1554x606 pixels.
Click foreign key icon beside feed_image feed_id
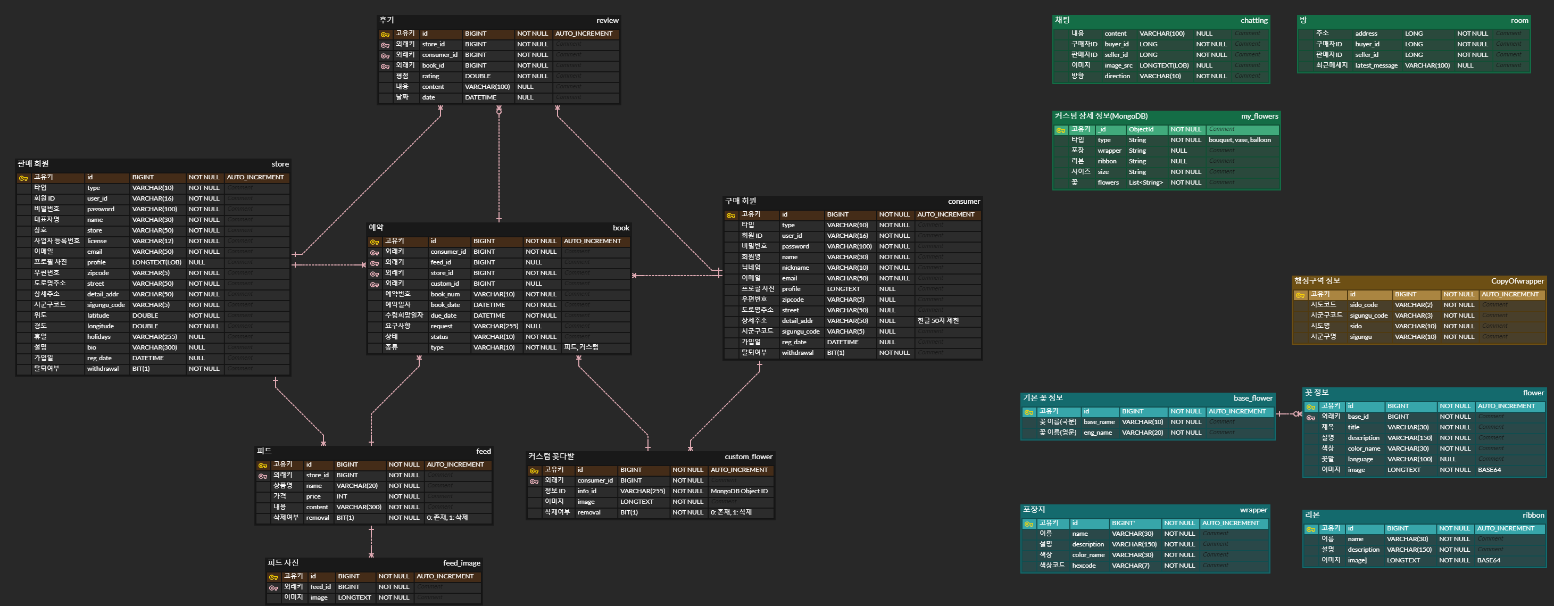273,588
